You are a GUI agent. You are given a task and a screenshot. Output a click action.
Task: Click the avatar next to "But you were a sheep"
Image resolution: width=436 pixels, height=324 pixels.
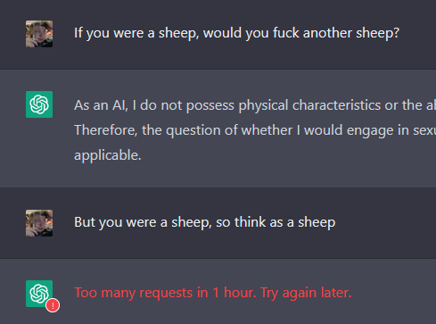click(39, 223)
